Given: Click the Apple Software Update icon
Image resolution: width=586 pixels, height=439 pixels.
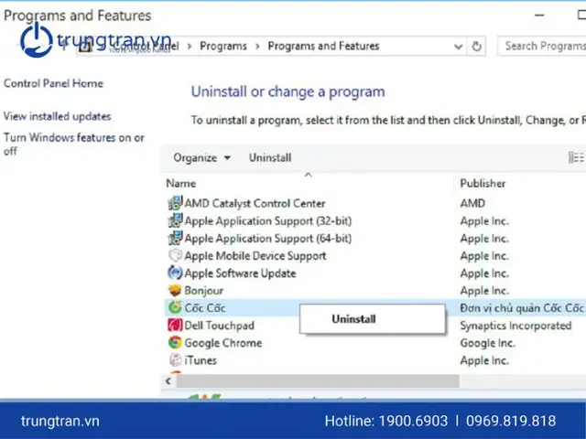Looking at the screenshot, I should pyautogui.click(x=175, y=273).
